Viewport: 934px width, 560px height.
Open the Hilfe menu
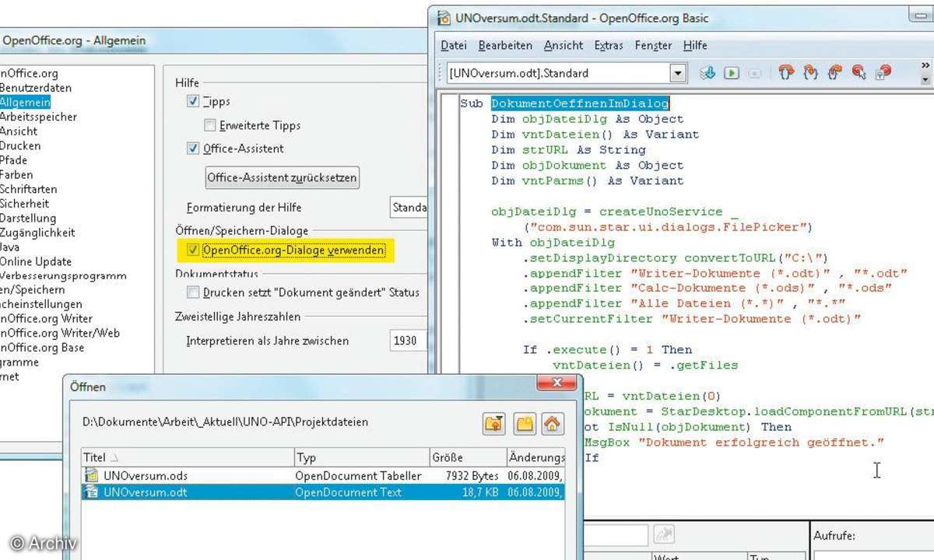pyautogui.click(x=695, y=46)
